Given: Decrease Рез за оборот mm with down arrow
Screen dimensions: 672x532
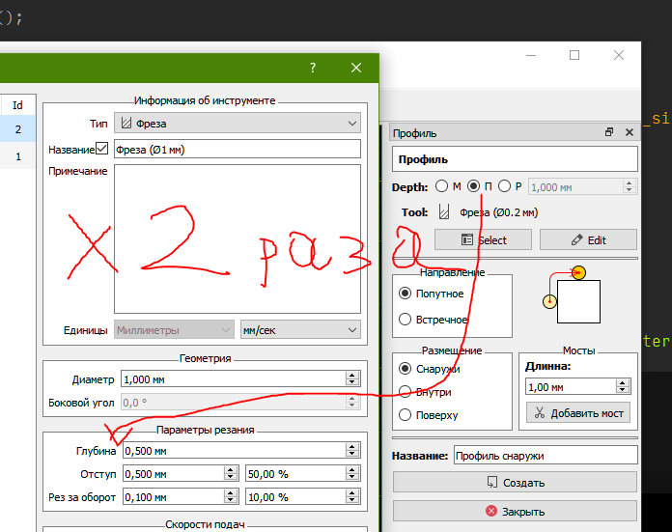Looking at the screenshot, I should click(x=231, y=501).
